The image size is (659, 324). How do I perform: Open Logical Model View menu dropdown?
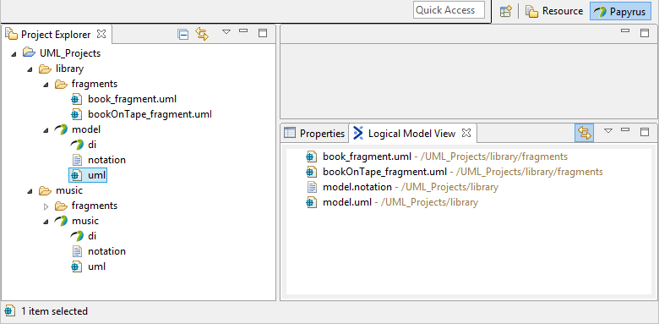[608, 131]
